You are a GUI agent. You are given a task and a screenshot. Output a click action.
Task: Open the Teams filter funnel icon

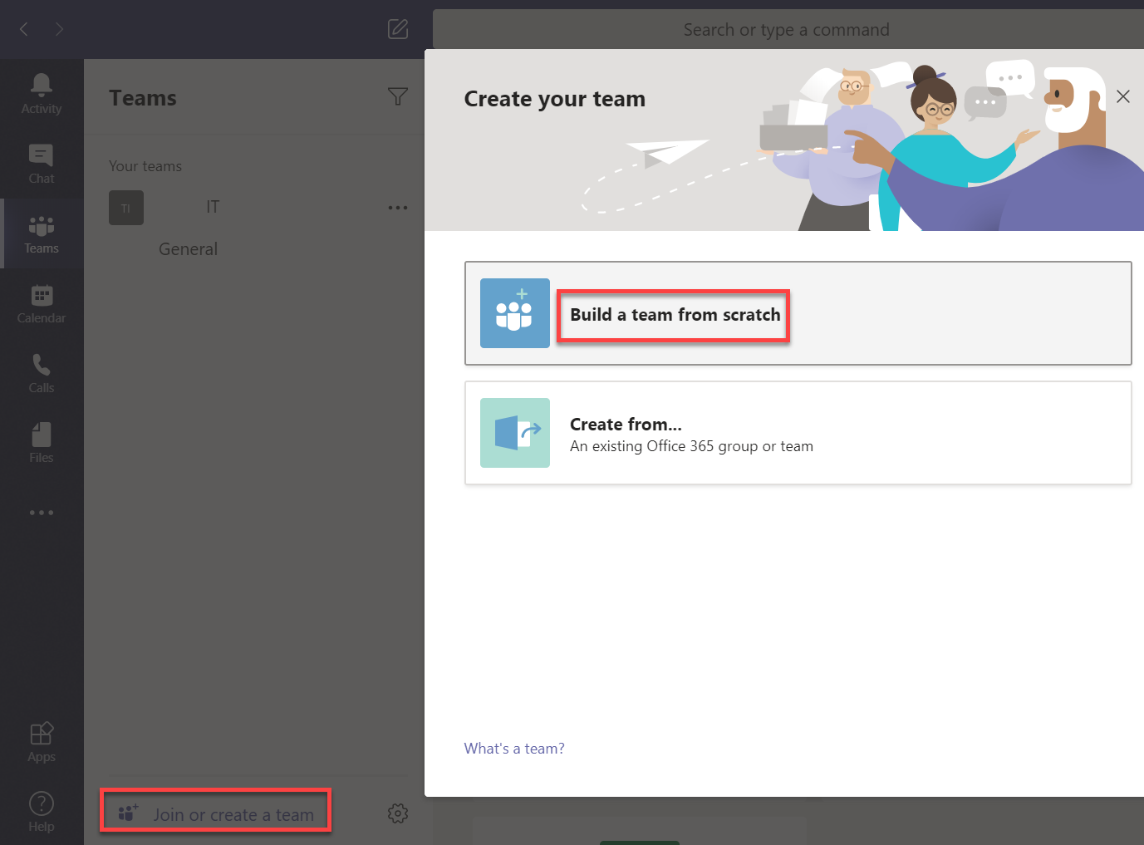click(x=398, y=96)
